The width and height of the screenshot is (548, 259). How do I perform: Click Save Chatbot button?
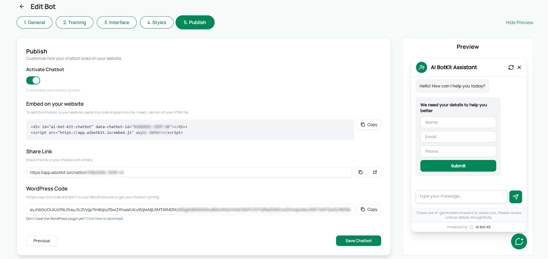click(x=358, y=241)
